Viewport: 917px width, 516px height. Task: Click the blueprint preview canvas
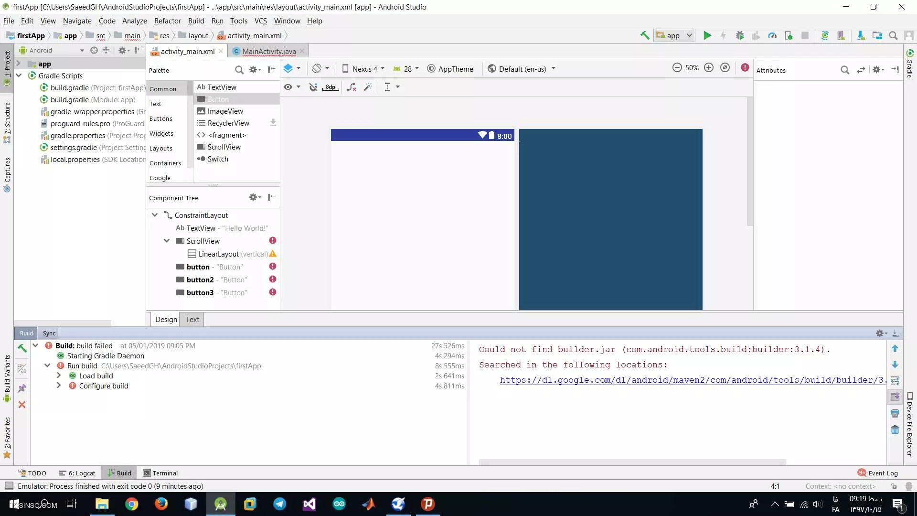(611, 219)
